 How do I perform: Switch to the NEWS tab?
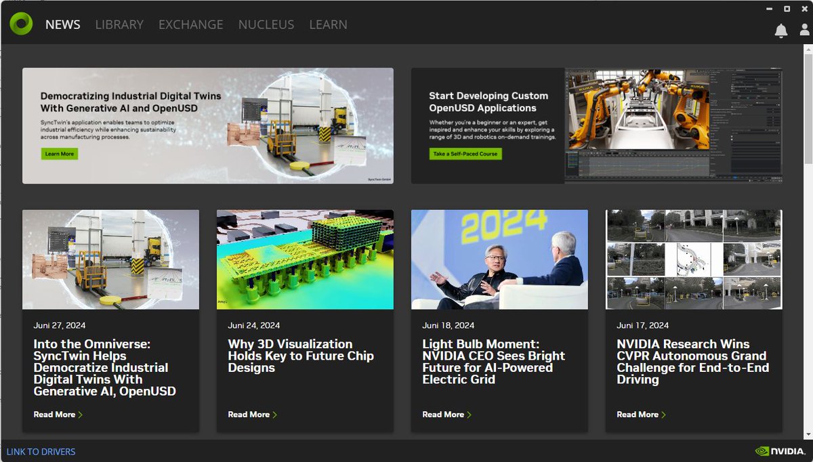click(x=63, y=24)
